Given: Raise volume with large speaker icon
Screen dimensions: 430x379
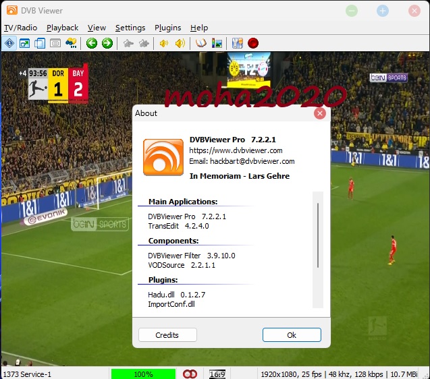Looking at the screenshot, I should click(x=180, y=43).
